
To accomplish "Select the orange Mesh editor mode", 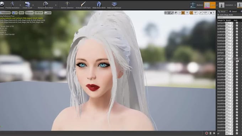I will point(210,5).
